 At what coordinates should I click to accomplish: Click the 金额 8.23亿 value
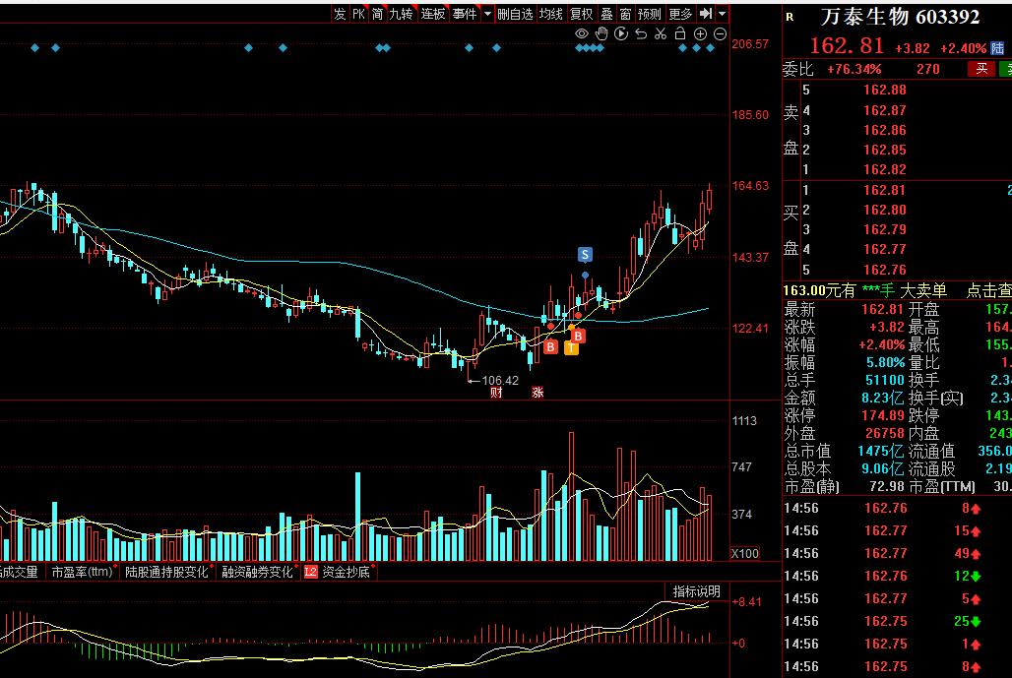pyautogui.click(x=882, y=398)
